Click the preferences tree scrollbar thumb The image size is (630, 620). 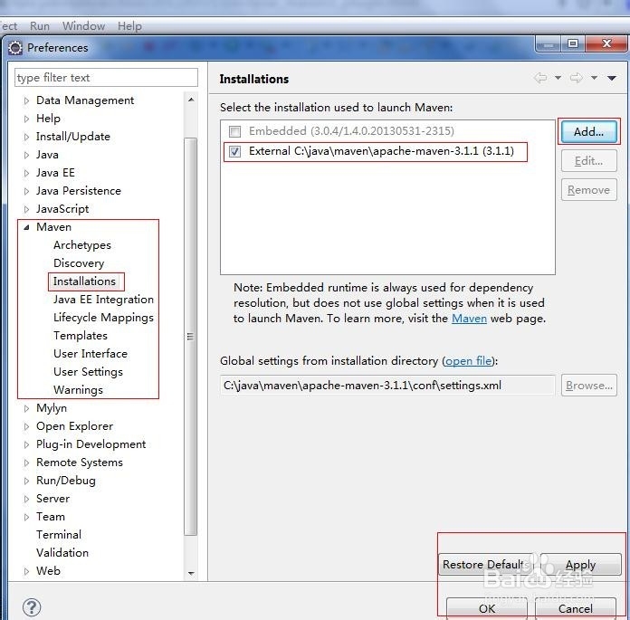point(191,337)
